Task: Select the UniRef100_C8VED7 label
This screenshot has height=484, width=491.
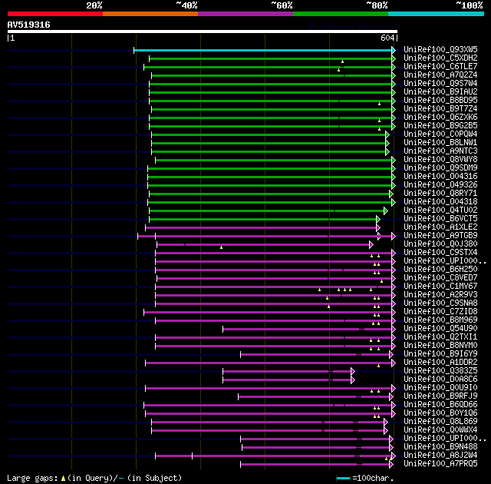Action: coord(440,278)
